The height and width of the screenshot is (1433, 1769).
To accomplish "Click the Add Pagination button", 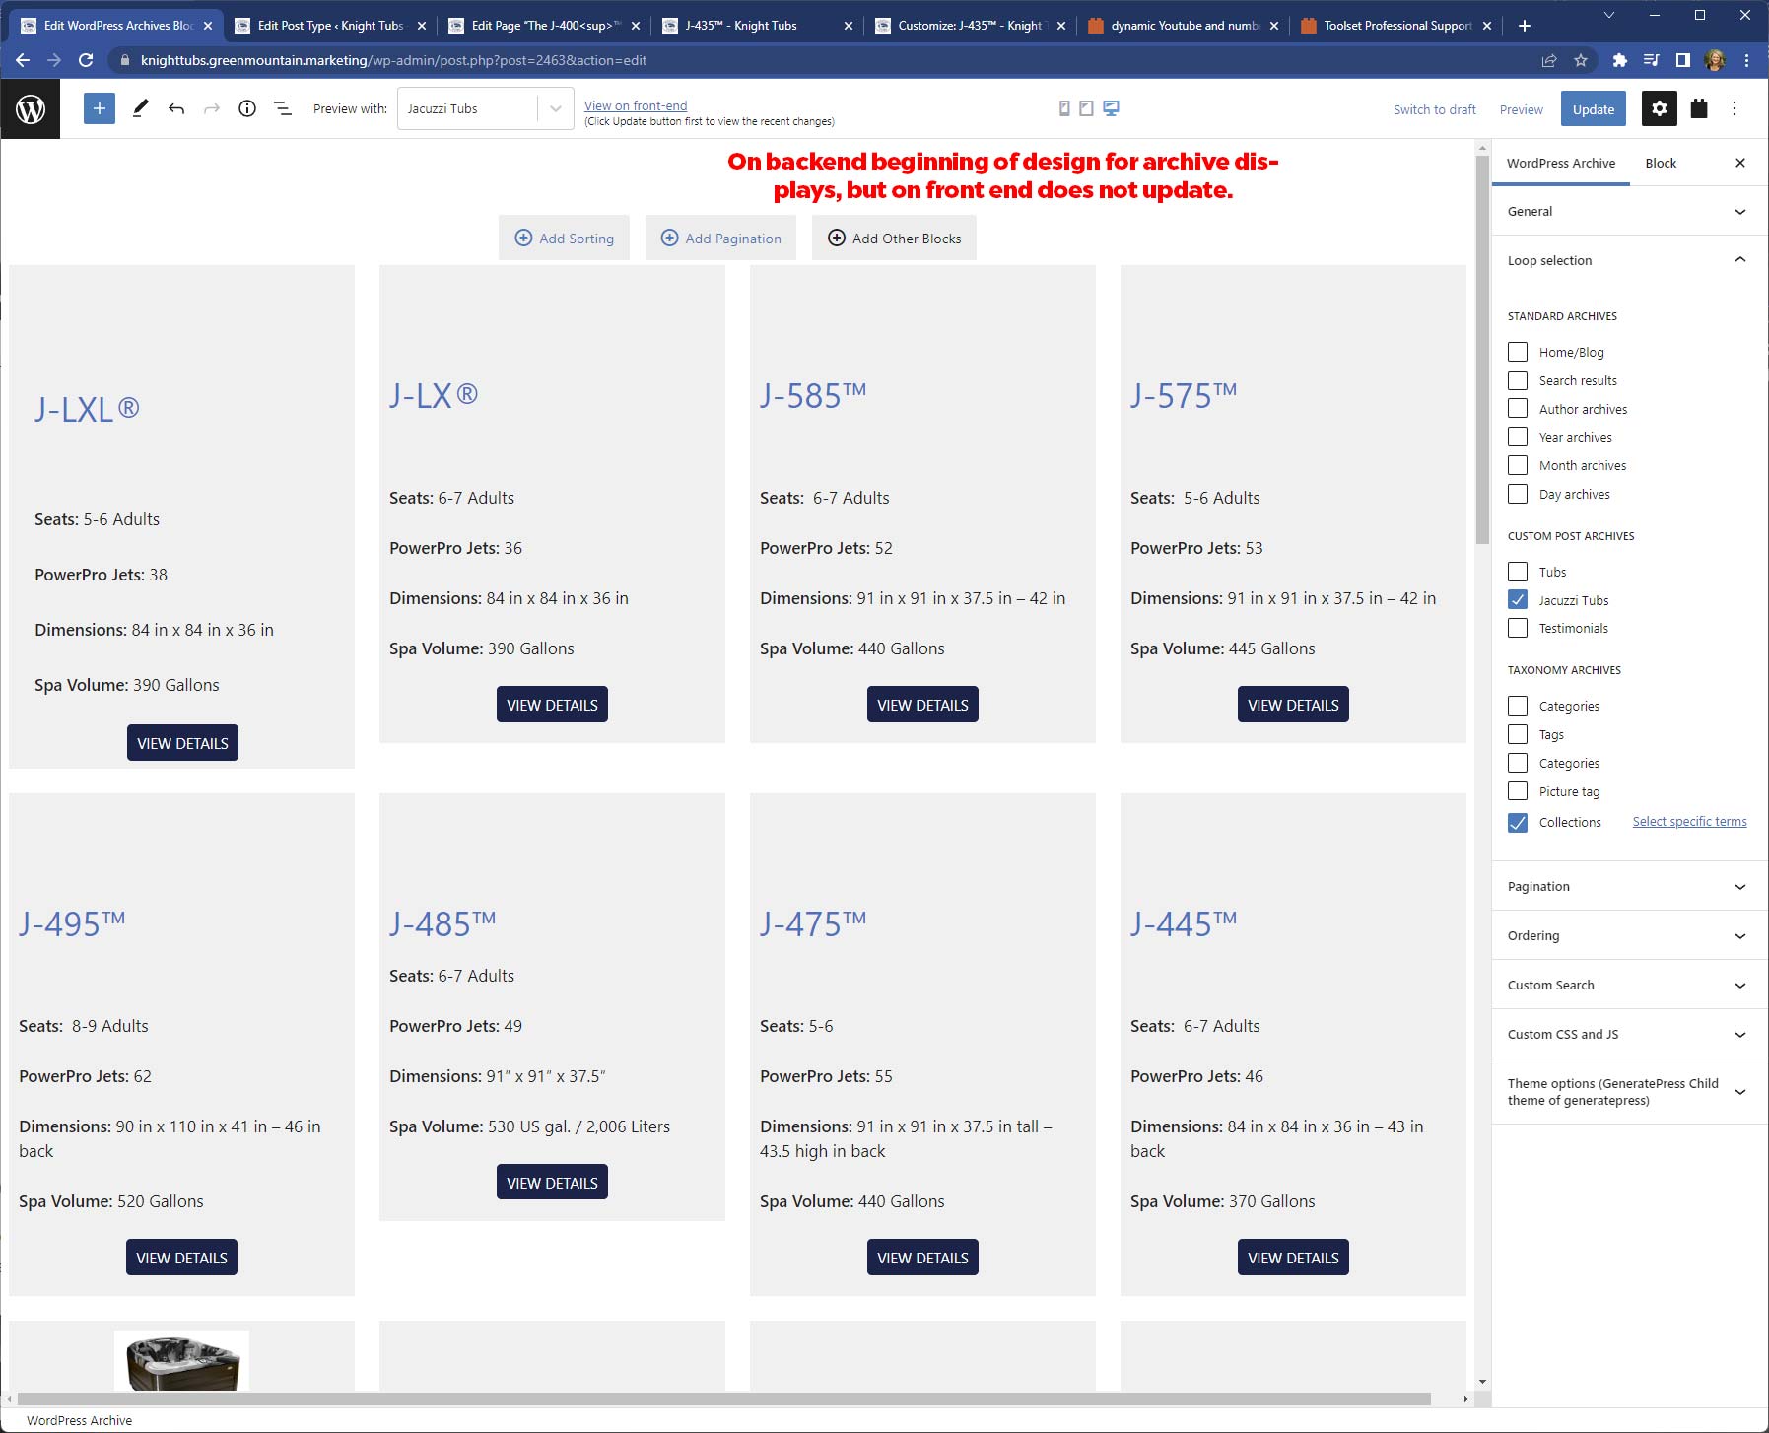I will click(720, 238).
